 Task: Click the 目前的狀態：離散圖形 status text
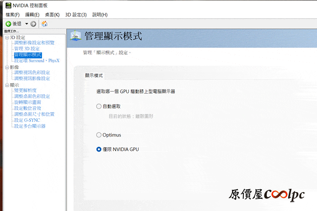(x=131, y=116)
